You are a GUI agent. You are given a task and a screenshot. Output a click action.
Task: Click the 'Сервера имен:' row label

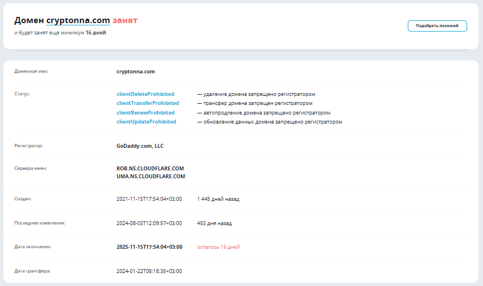point(31,169)
